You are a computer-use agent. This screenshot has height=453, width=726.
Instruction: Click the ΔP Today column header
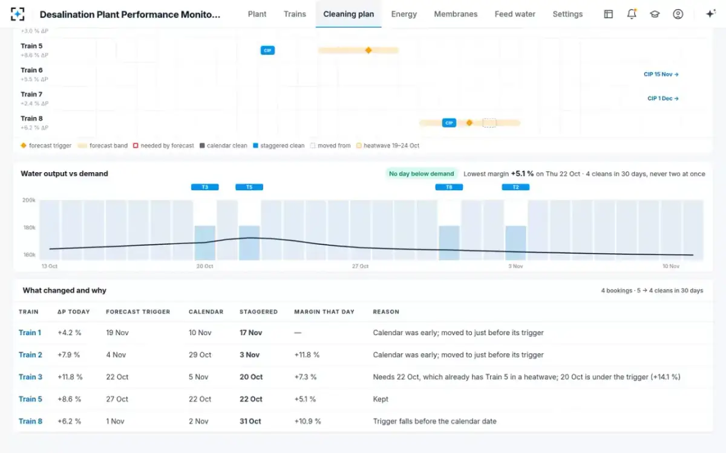click(74, 312)
